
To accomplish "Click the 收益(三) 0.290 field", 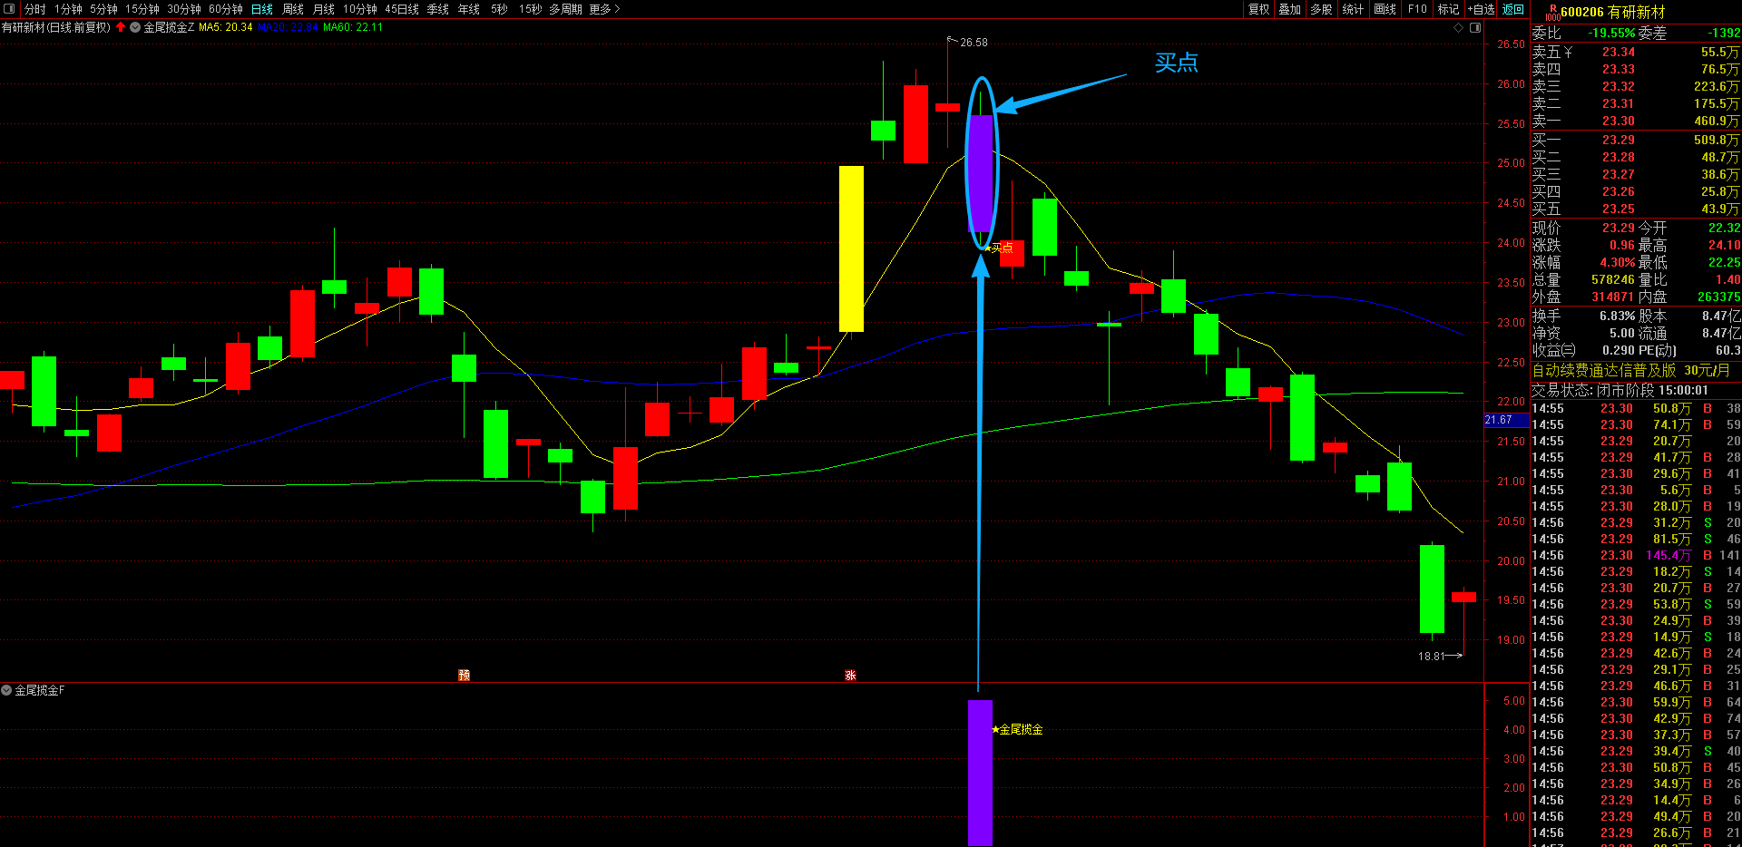I will (x=1583, y=350).
